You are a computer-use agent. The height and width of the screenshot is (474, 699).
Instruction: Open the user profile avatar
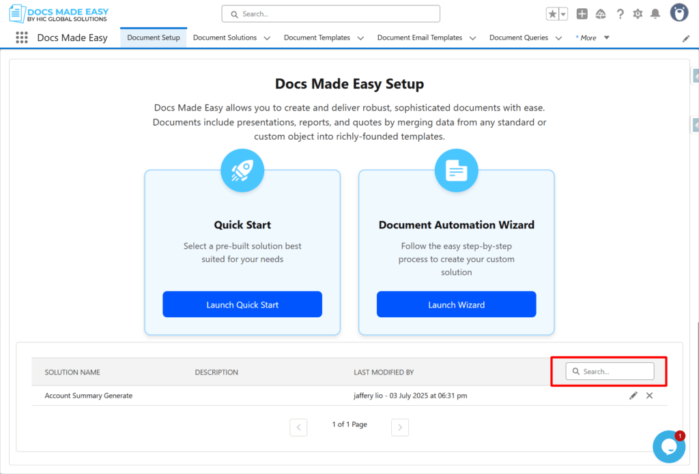pos(679,13)
